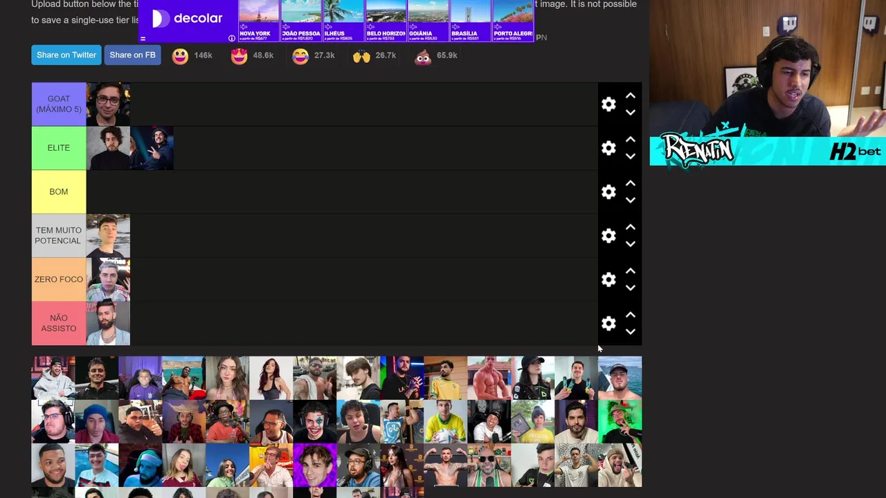This screenshot has width=886, height=498.
Task: Select the pink NÃO ASSISTO label
Action: pyautogui.click(x=59, y=323)
